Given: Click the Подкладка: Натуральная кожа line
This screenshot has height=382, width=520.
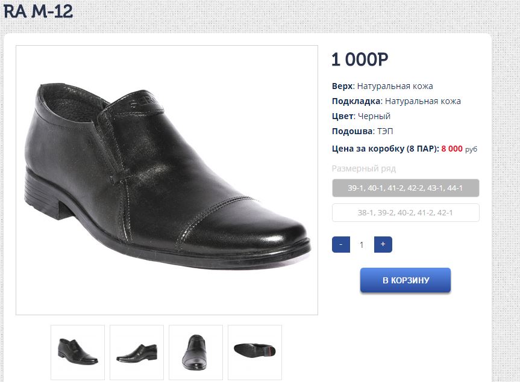Looking at the screenshot, I should point(396,101).
